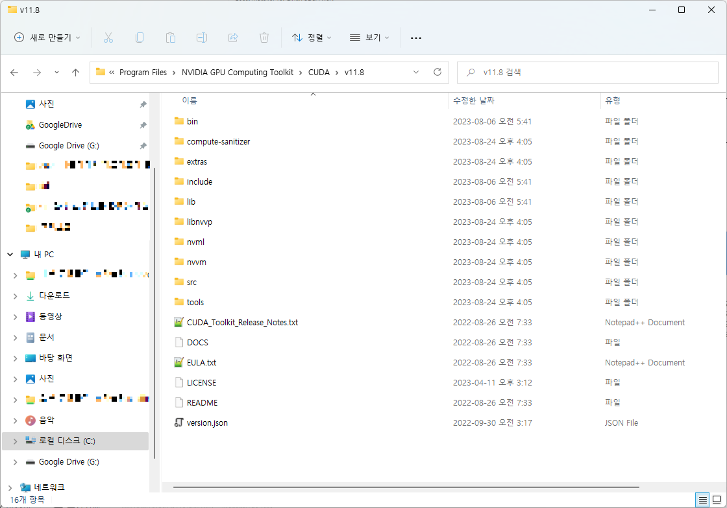Collapse the 내 PC tree node
This screenshot has width=727, height=508.
coord(10,254)
